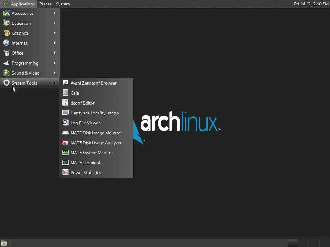The width and height of the screenshot is (330, 247).
Task: Click the clock showing Fri Jul 12
Action: click(x=311, y=4)
